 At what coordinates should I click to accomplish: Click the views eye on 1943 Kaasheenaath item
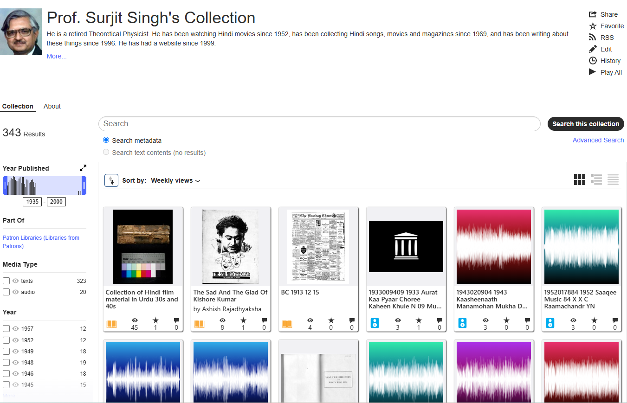(485, 320)
